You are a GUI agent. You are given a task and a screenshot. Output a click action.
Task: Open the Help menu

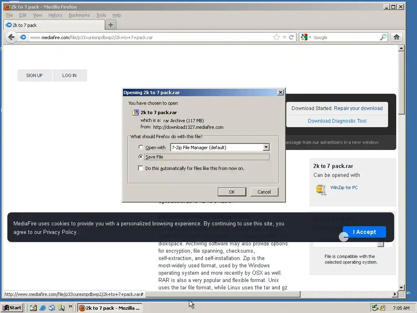[116, 15]
